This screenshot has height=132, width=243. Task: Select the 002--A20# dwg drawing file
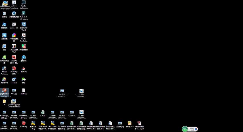[x=43, y=125]
